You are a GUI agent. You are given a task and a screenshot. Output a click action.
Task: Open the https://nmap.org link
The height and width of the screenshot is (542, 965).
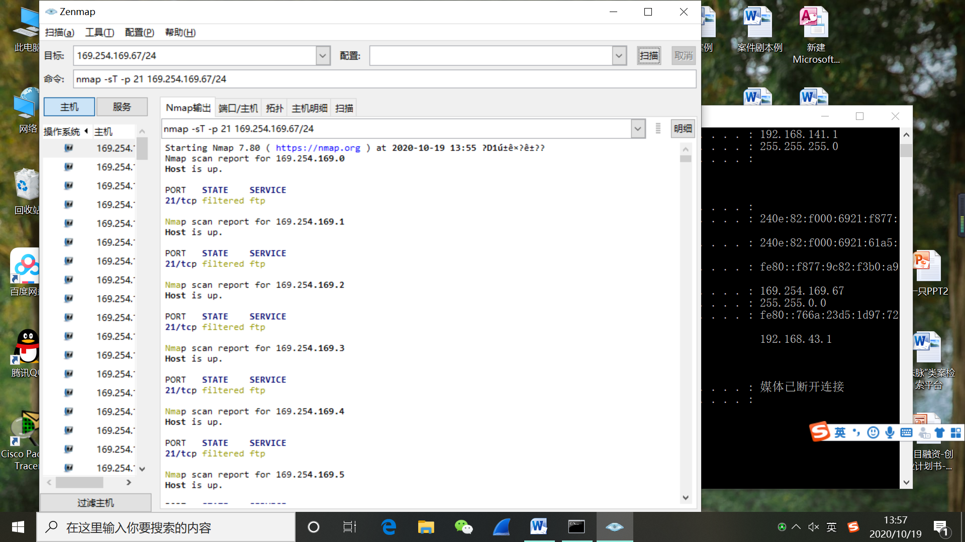[318, 148]
